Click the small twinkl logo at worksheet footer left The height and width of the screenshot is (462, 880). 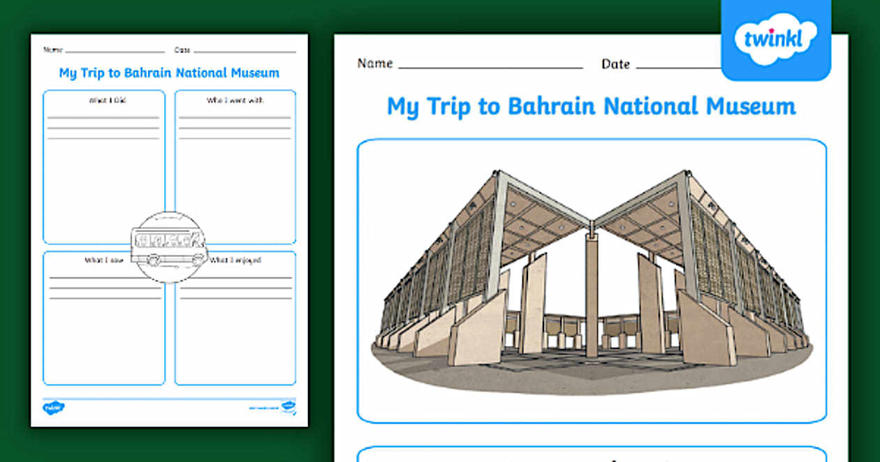(x=54, y=407)
